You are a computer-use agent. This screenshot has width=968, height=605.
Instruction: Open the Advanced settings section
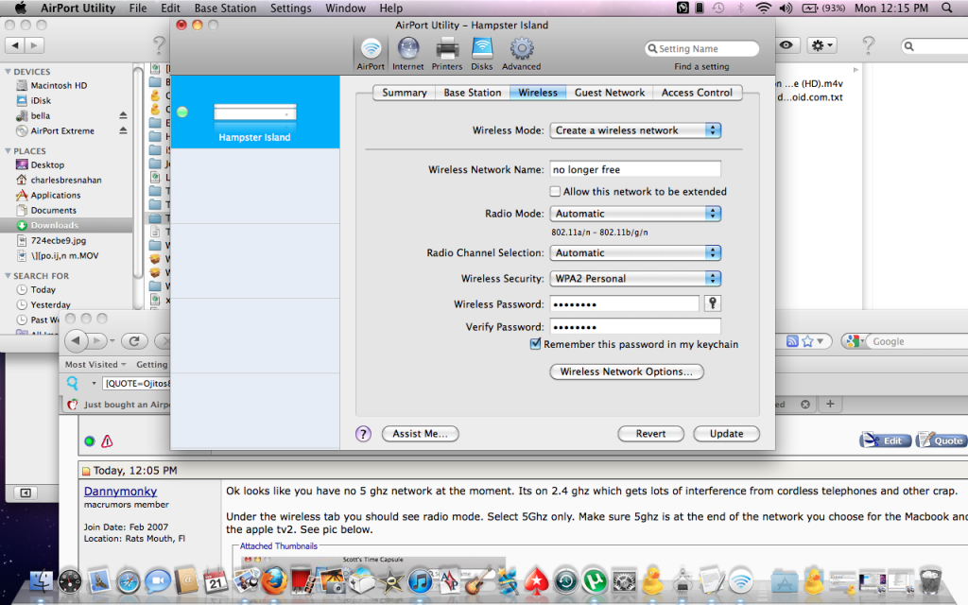pyautogui.click(x=521, y=54)
